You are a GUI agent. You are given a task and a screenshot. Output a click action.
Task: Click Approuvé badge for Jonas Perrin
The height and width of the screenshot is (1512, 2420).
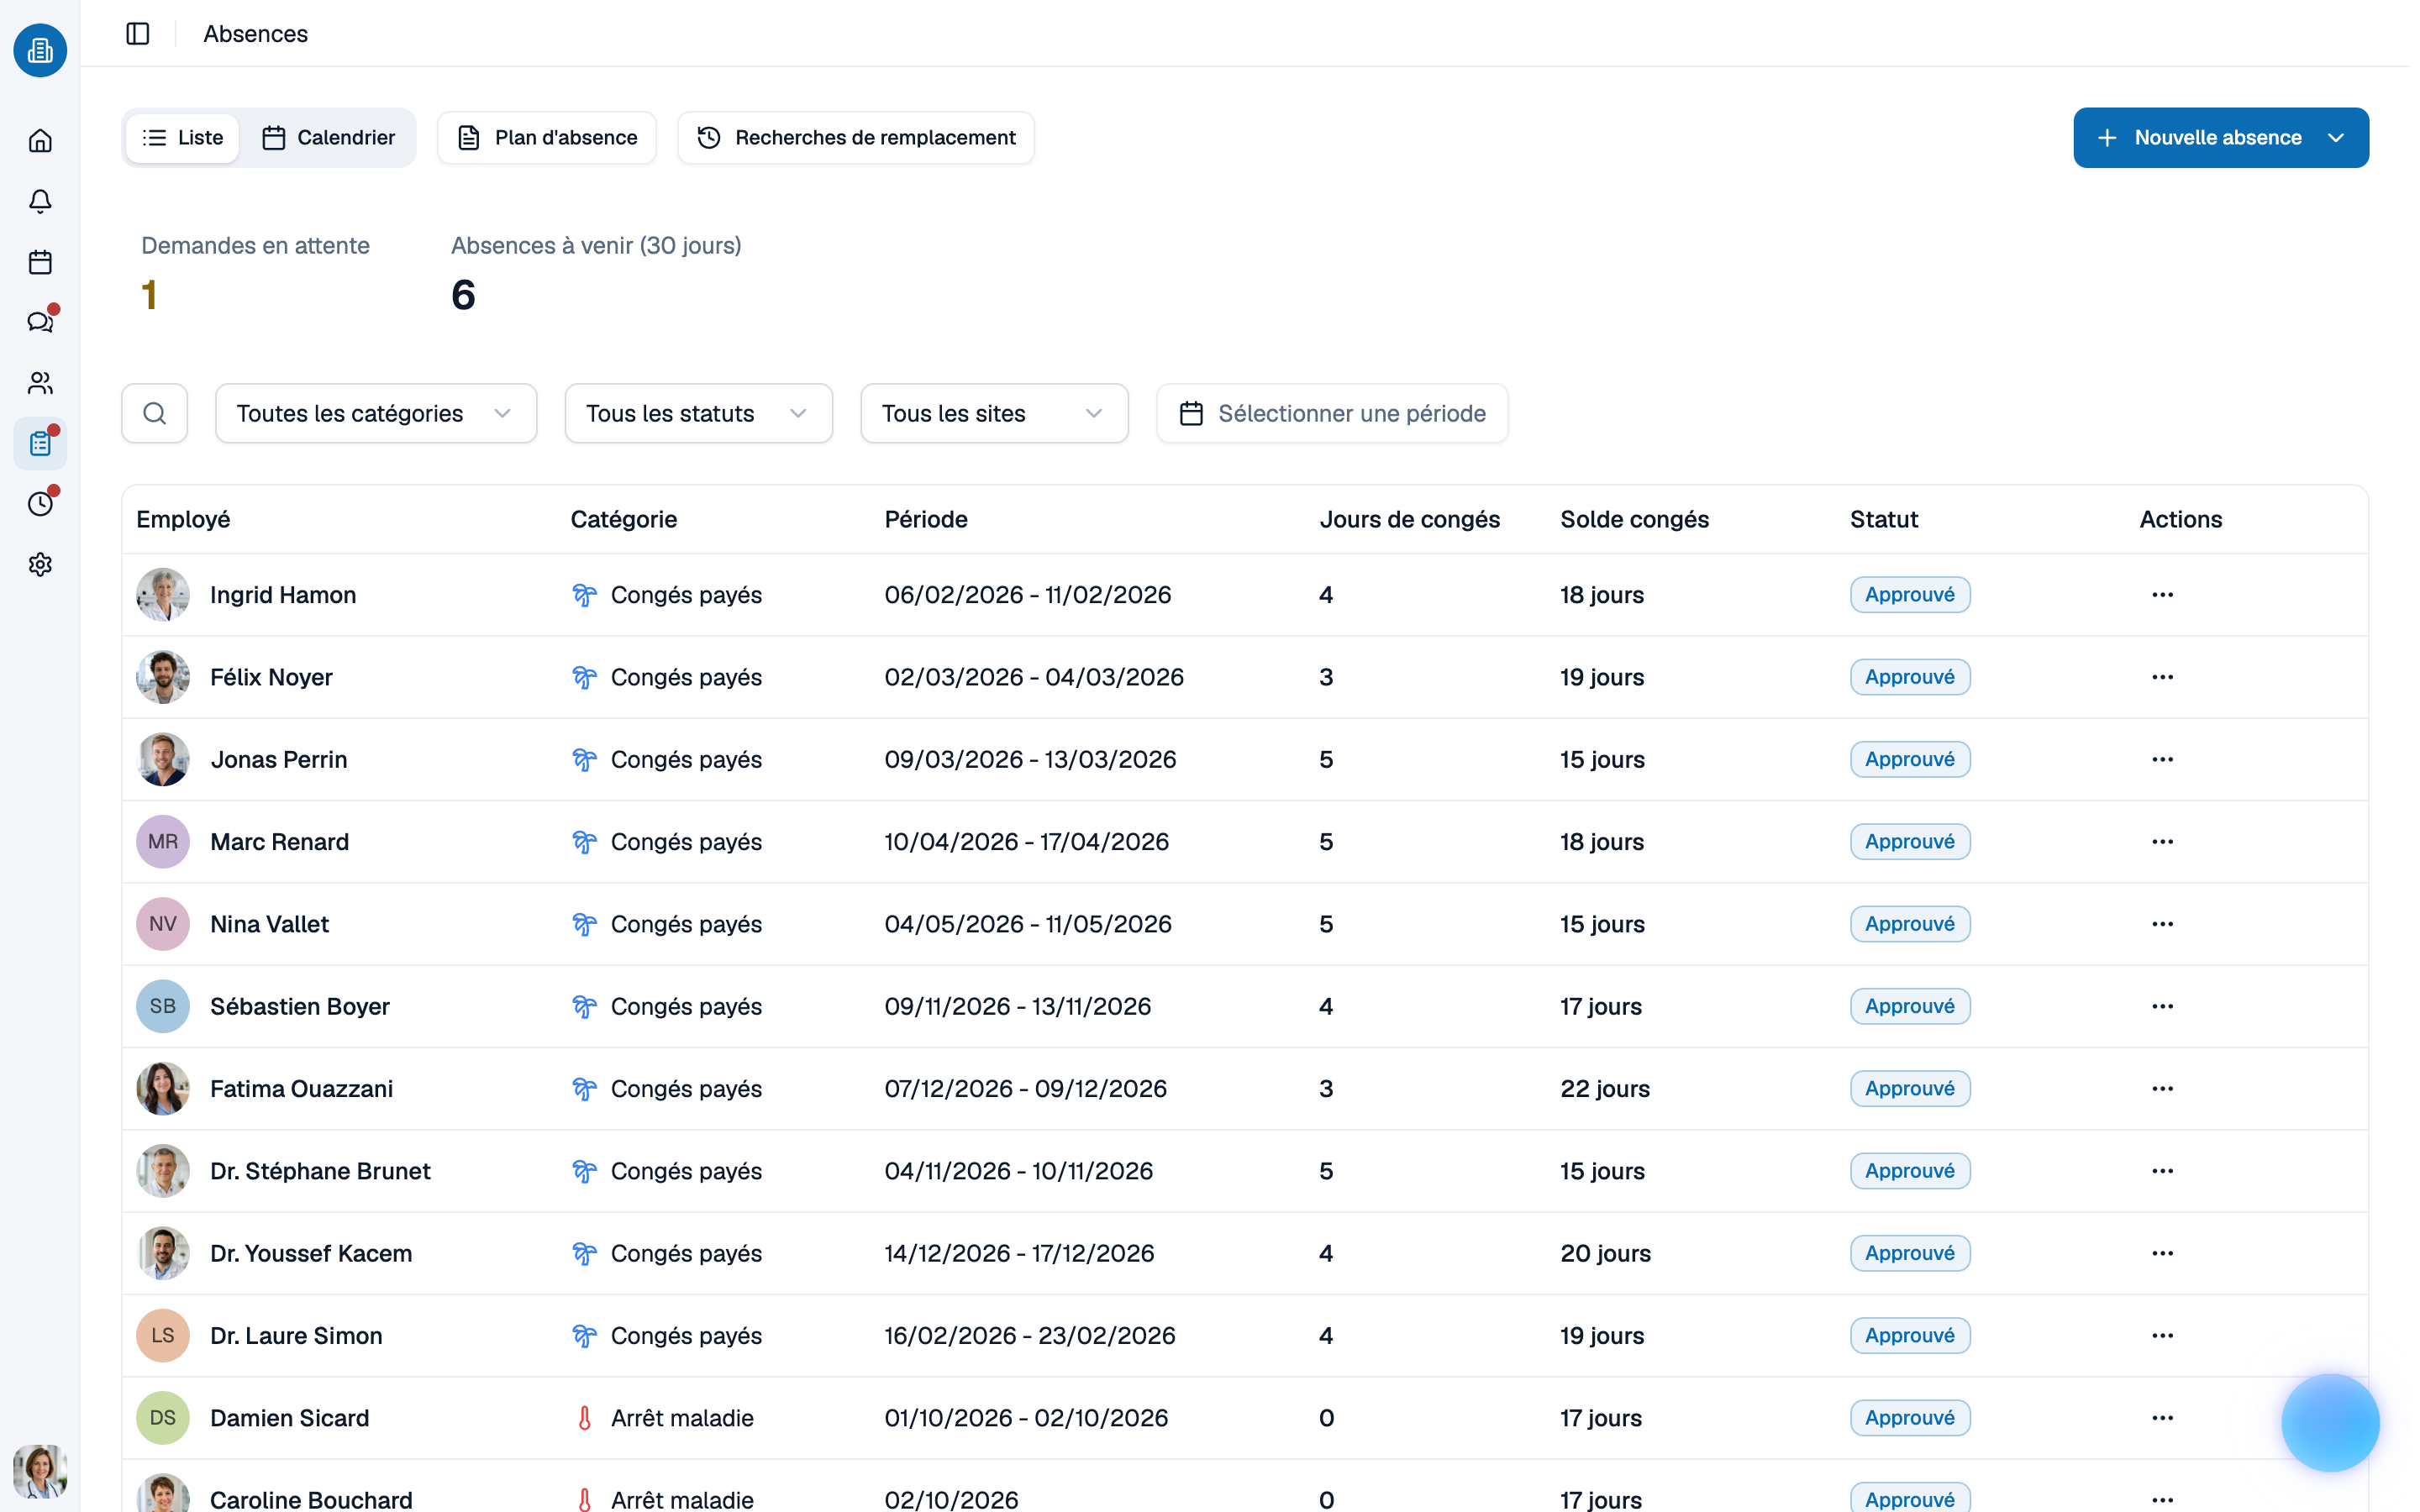tap(1910, 760)
